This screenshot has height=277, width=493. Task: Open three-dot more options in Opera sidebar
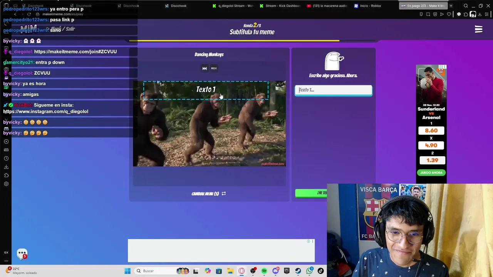pyautogui.click(x=6, y=261)
